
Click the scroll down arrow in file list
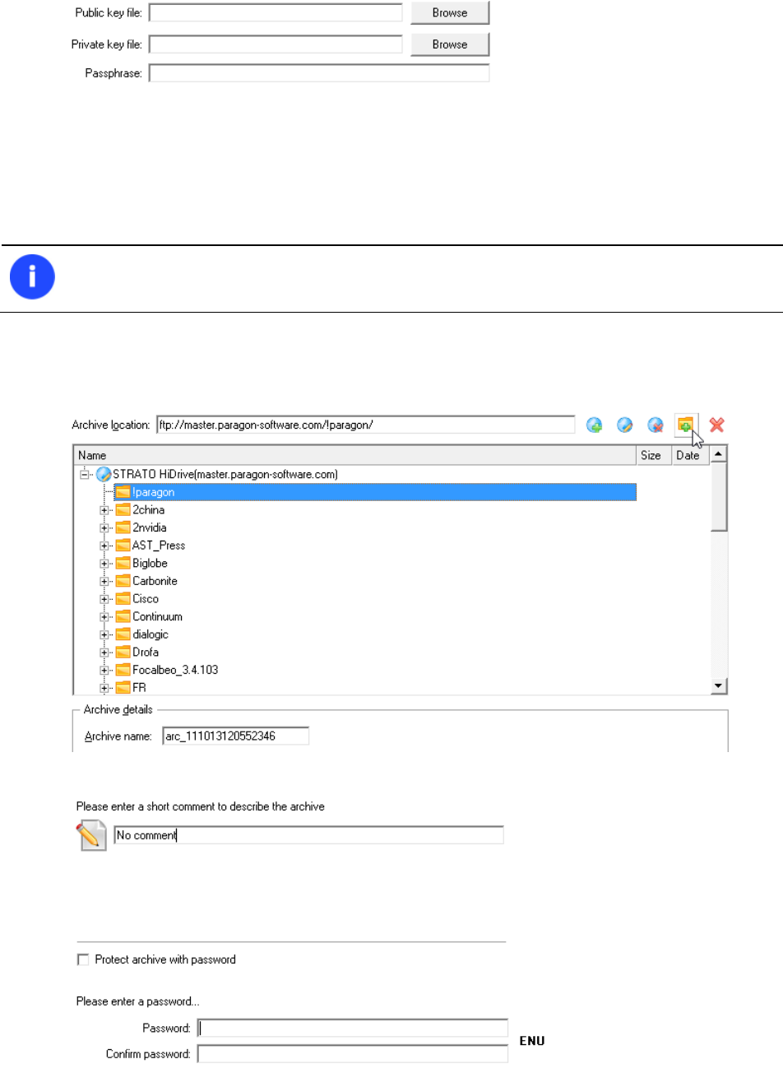[718, 686]
